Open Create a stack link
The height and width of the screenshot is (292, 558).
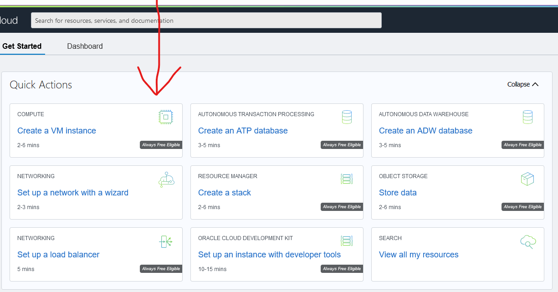pyautogui.click(x=225, y=193)
